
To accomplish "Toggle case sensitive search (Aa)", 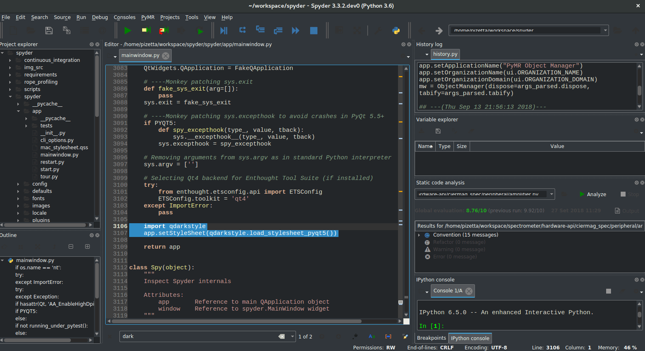I will pyautogui.click(x=372, y=336).
